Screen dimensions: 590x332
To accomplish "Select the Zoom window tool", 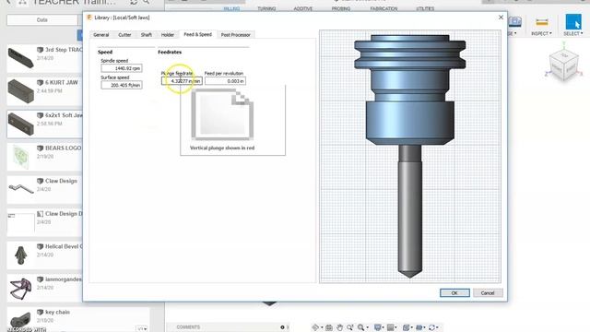I will 350,327.
